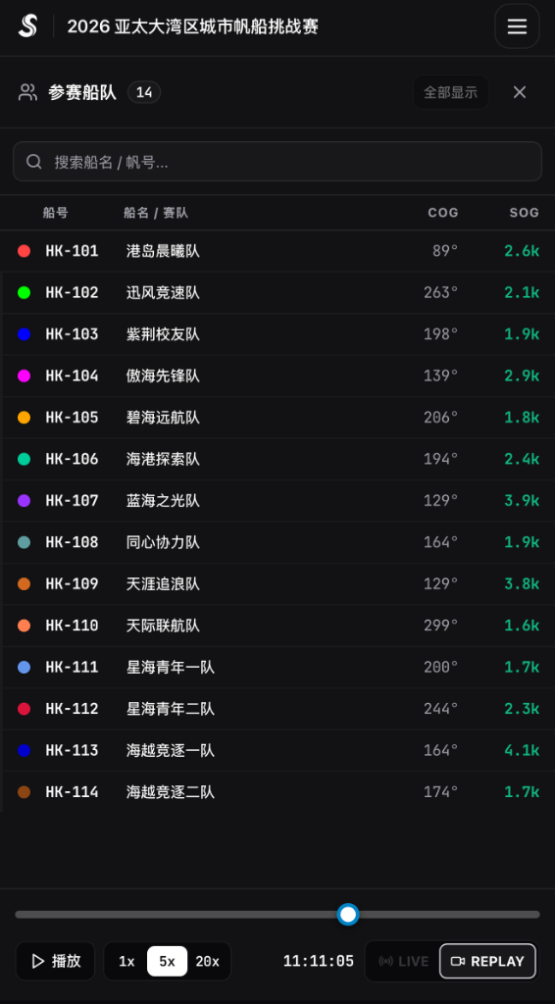The width and height of the screenshot is (555, 1004).
Task: Click the magenta dot for HK-104
Action: (24, 376)
